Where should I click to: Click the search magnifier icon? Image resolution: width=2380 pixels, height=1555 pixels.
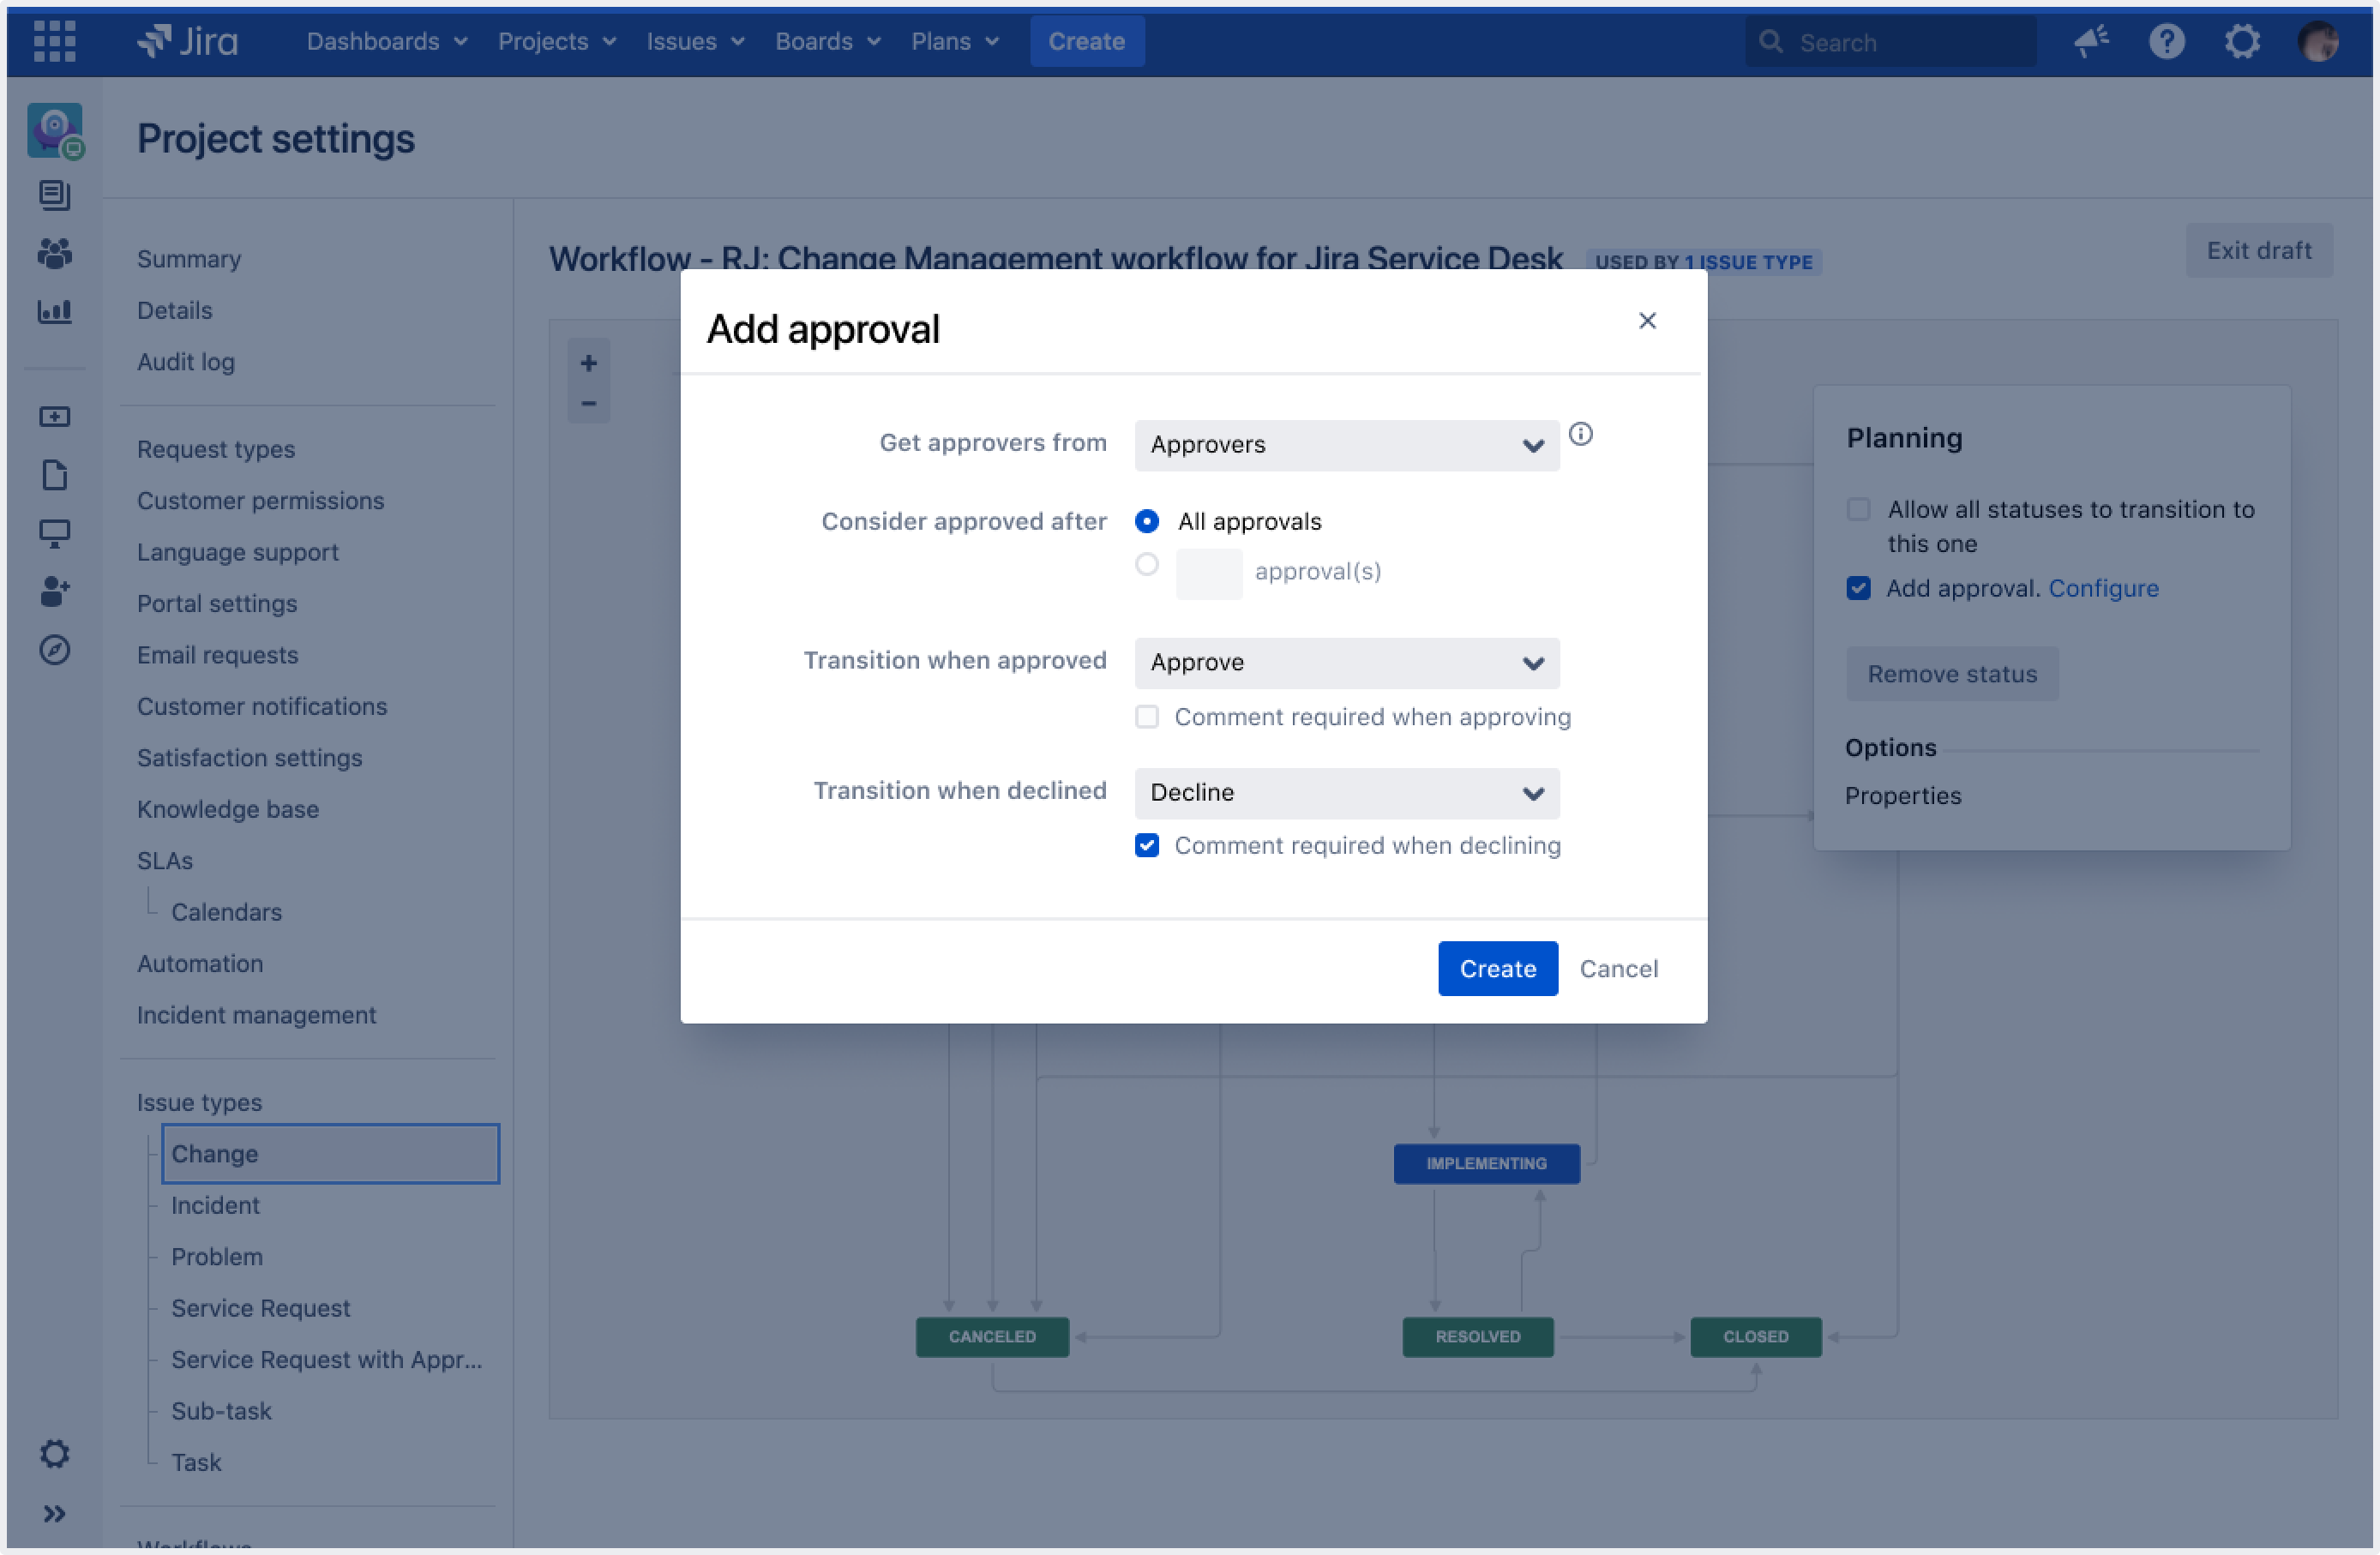point(1770,41)
